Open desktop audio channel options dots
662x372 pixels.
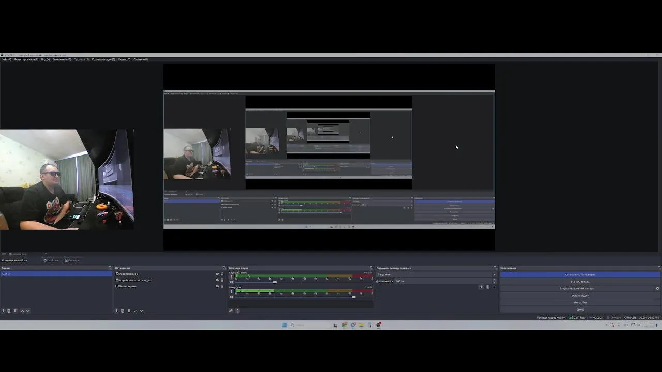231,277
